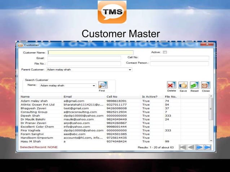
Task: Click the Delete icon button
Action: (172, 85)
